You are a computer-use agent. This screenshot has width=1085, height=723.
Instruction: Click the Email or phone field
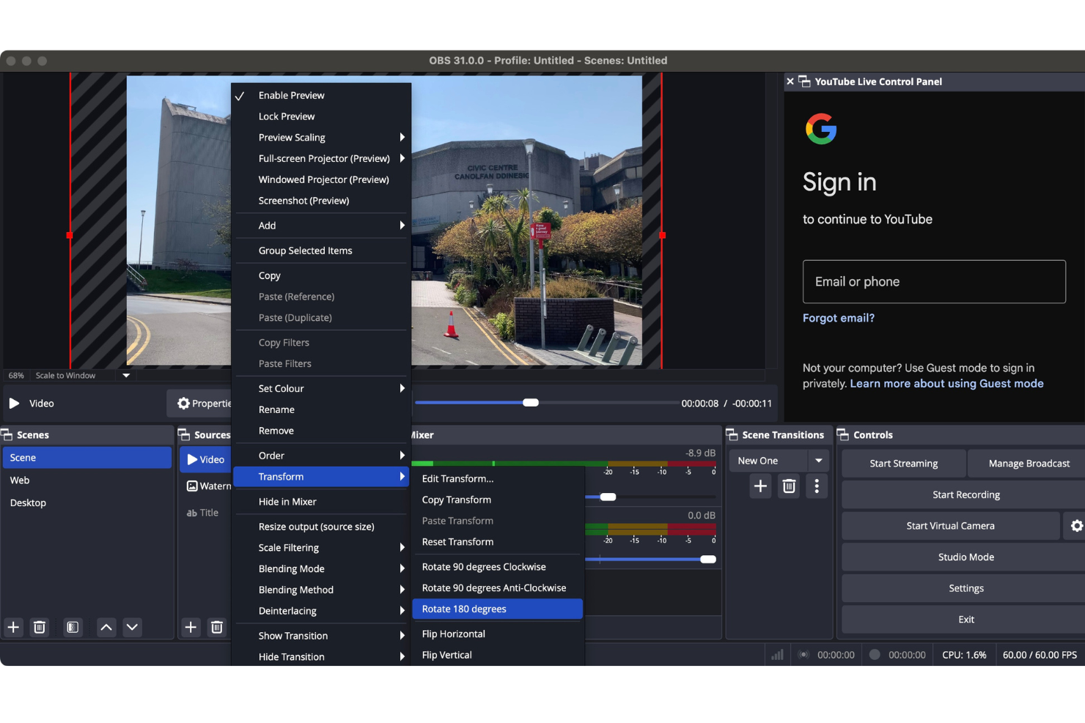934,282
